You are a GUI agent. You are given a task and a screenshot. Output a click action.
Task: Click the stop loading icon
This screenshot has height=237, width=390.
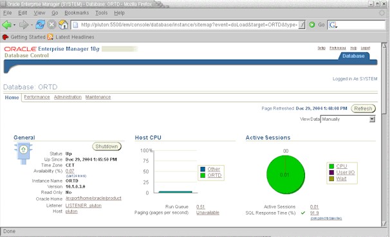[51, 25]
